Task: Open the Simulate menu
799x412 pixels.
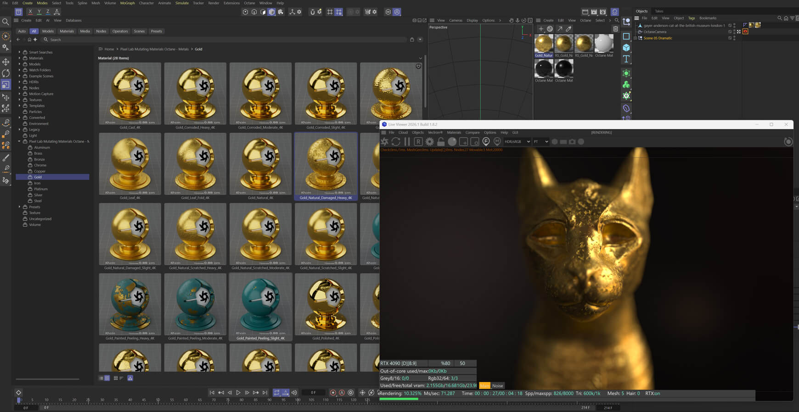Action: click(182, 3)
